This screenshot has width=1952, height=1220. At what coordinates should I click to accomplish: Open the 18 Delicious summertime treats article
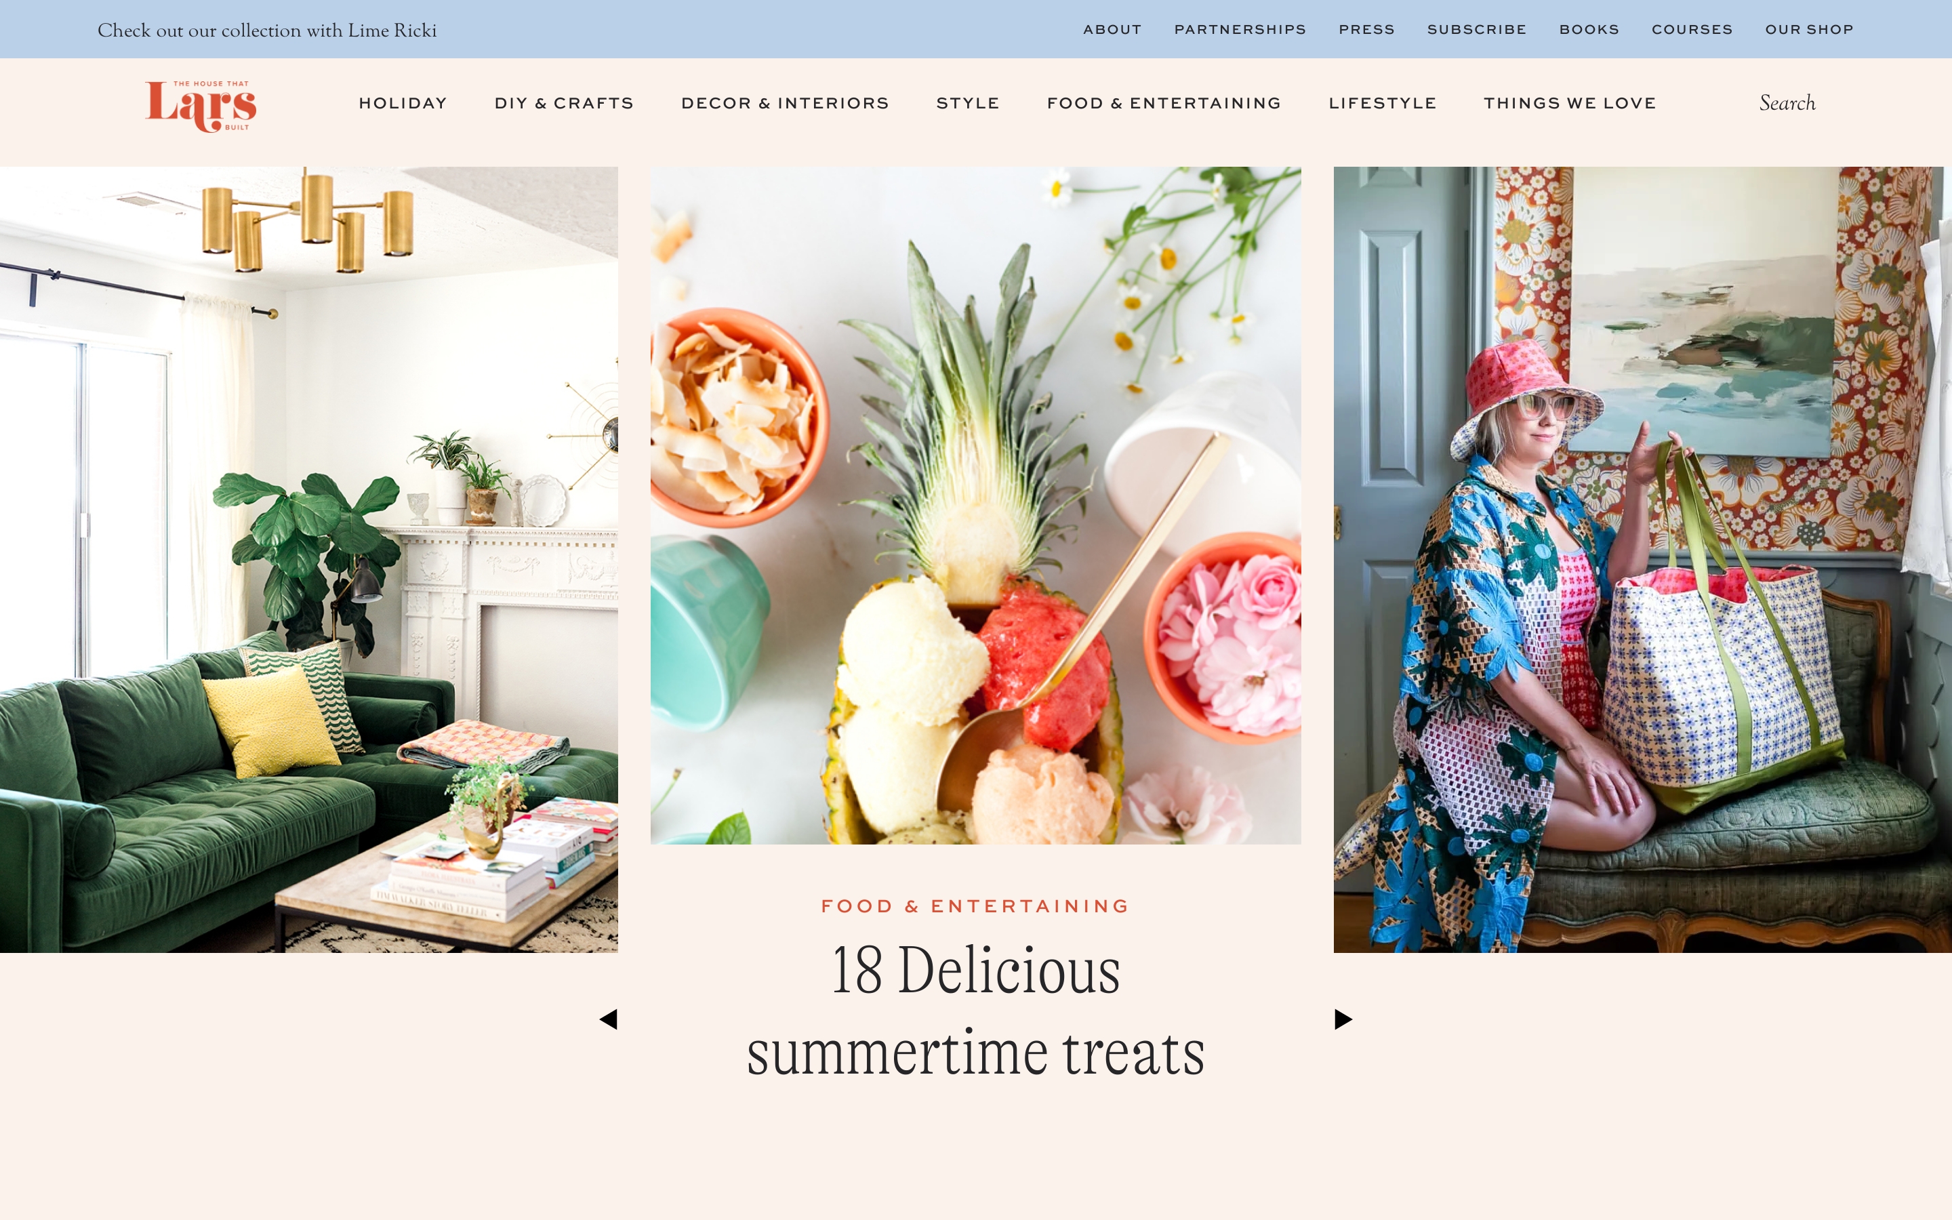click(x=976, y=1010)
